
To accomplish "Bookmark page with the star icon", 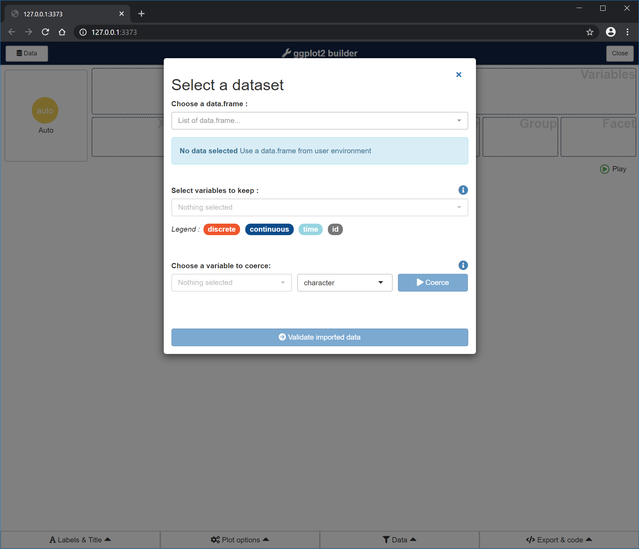I will pyautogui.click(x=590, y=32).
